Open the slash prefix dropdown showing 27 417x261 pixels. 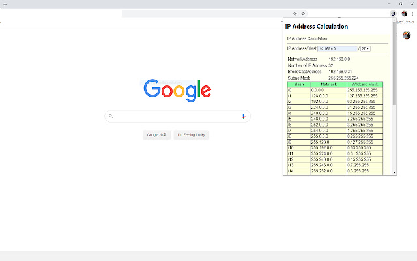(366, 48)
